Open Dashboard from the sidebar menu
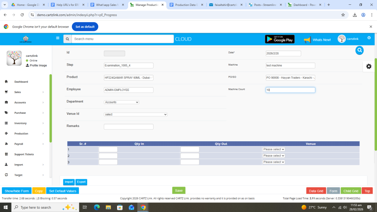This screenshot has width=377, height=212. pyautogui.click(x=21, y=82)
